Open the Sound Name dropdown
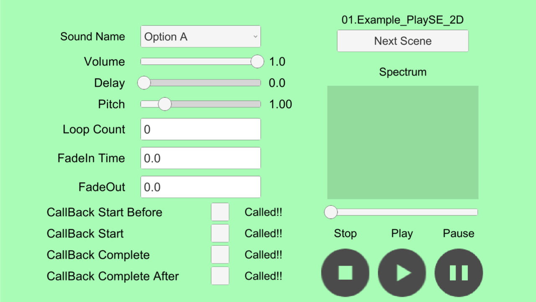This screenshot has height=302, width=536. click(x=200, y=37)
